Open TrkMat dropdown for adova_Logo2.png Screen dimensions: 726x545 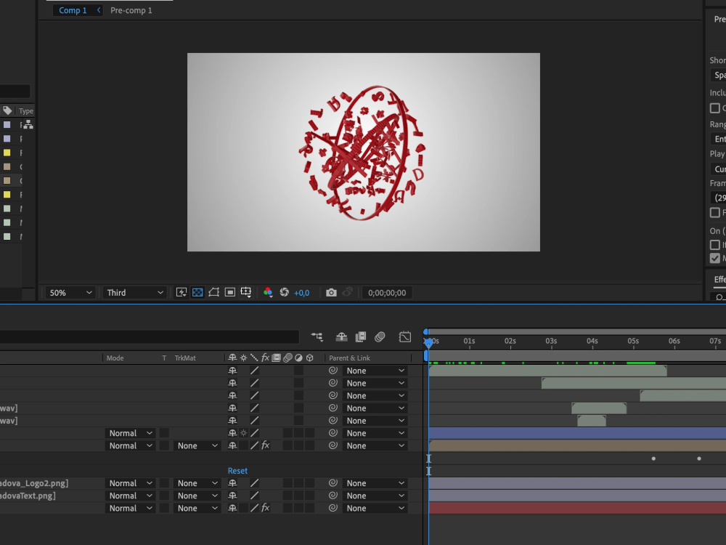coord(197,483)
